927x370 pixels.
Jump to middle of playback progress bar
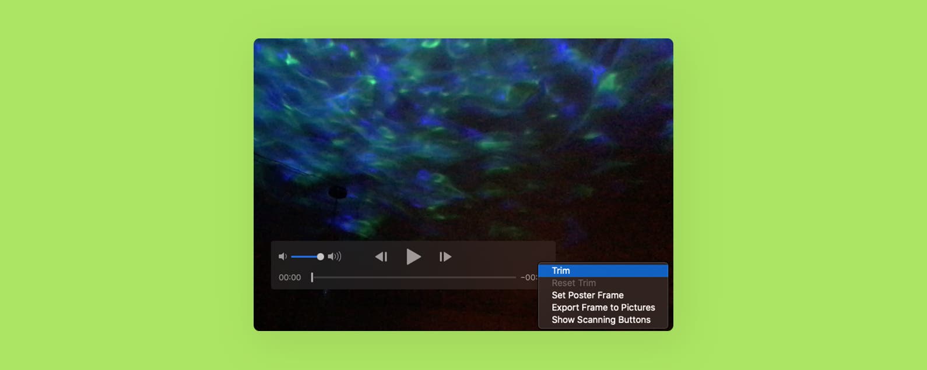click(x=413, y=277)
